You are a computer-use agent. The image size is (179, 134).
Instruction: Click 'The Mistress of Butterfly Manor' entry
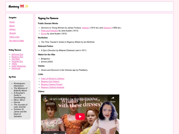pyautogui.click(x=21, y=89)
